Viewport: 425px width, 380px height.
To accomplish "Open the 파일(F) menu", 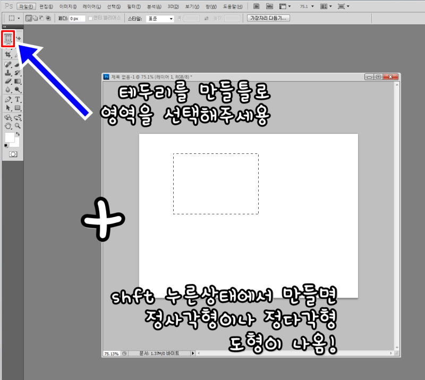I will (26, 6).
